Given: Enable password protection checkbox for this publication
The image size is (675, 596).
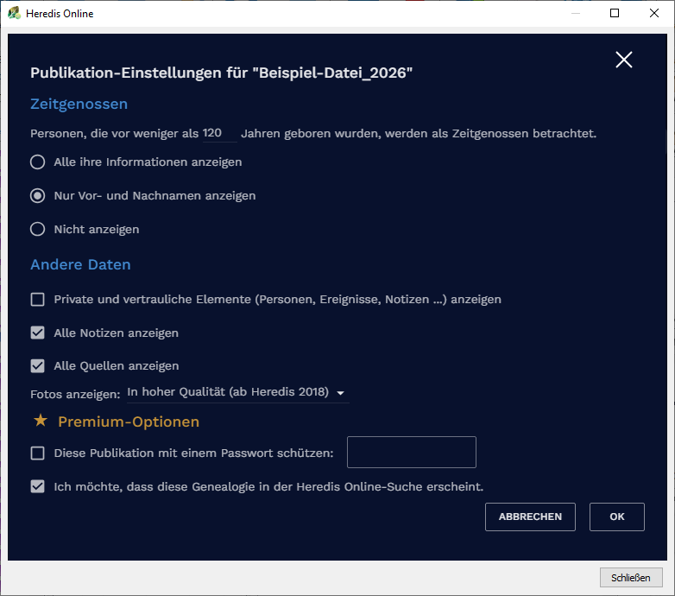Looking at the screenshot, I should click(38, 453).
